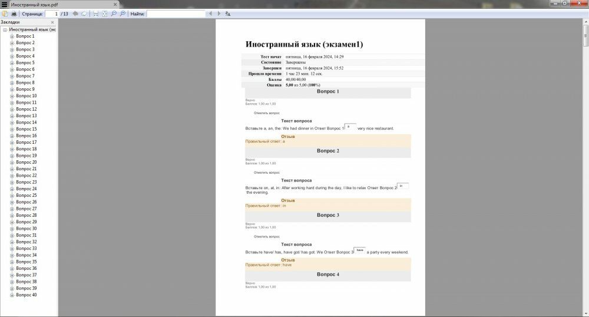The image size is (589, 317).
Task: Click the grade value 5,00 из 5,00 (100%)
Action: tap(303, 85)
